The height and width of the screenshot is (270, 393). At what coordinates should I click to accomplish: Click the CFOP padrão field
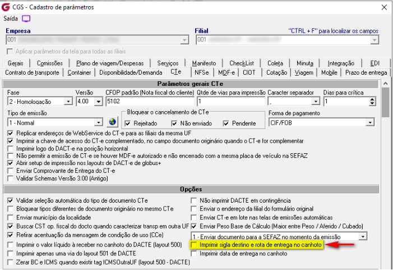(x=150, y=102)
